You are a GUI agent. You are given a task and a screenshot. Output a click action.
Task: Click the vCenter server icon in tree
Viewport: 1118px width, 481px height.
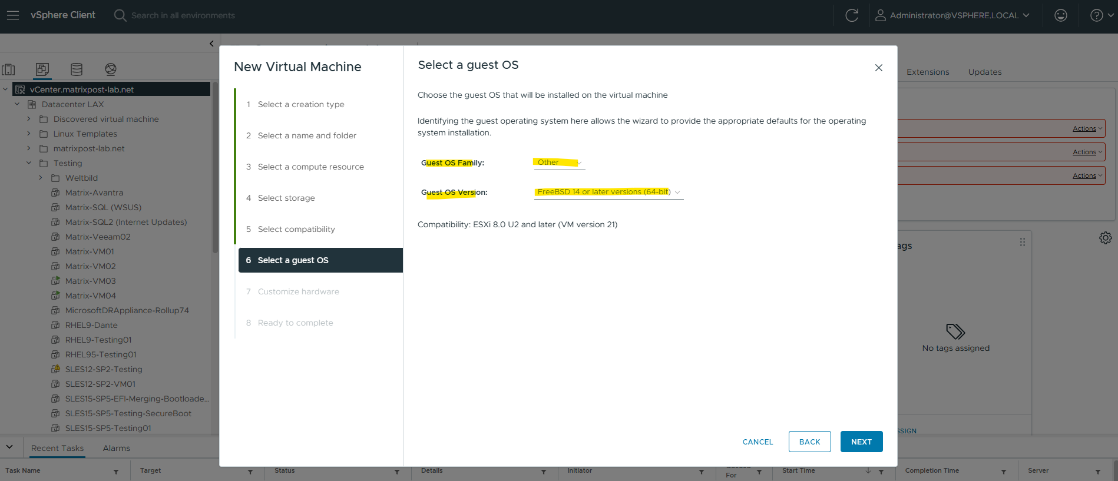pyautogui.click(x=20, y=89)
